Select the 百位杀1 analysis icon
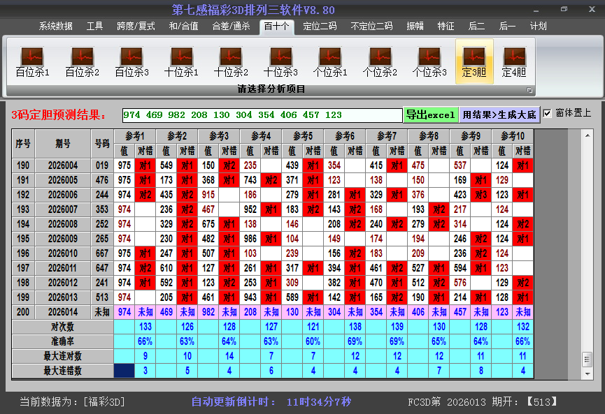This screenshot has height=414, width=605. pyautogui.click(x=32, y=61)
